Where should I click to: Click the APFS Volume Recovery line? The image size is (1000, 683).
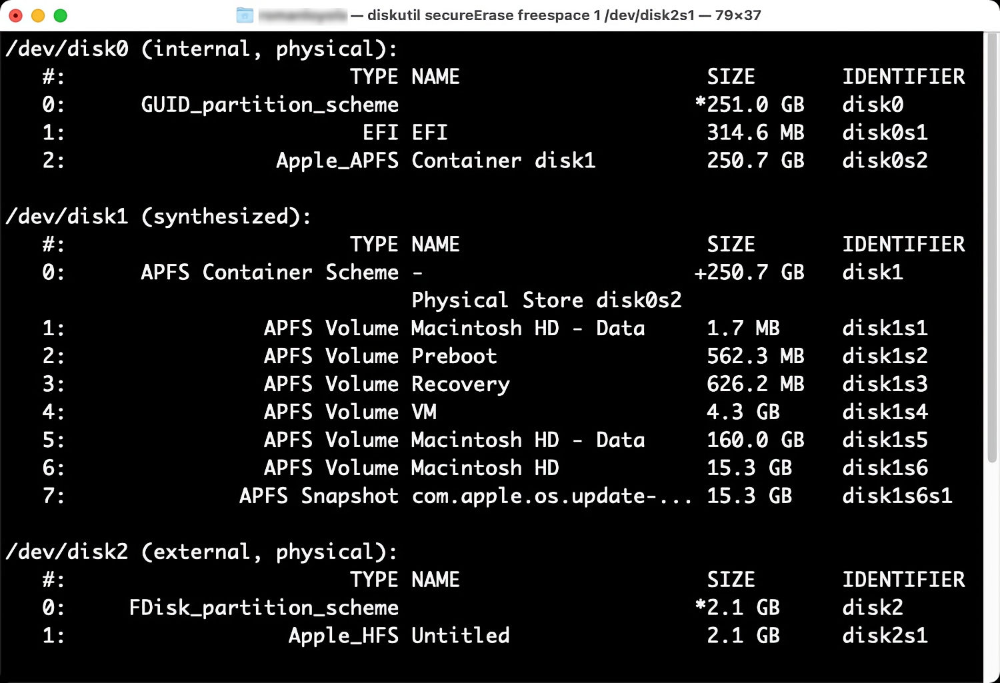(387, 384)
